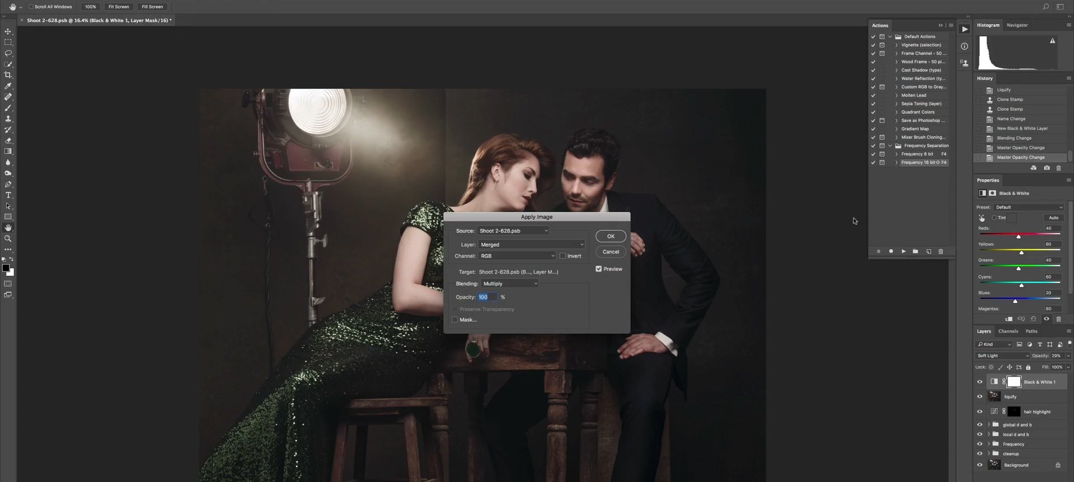Switch to the Channels tab
1074x482 pixels.
coord(1008,331)
